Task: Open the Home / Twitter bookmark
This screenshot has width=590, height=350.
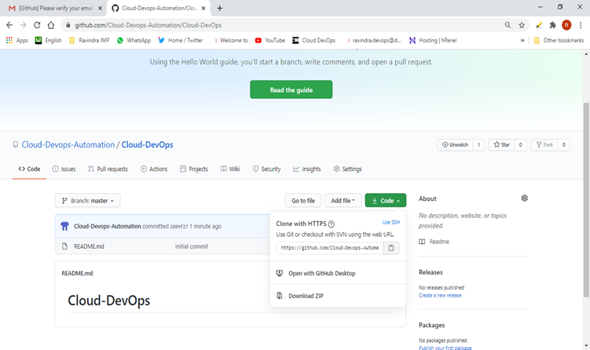Action: (x=180, y=40)
